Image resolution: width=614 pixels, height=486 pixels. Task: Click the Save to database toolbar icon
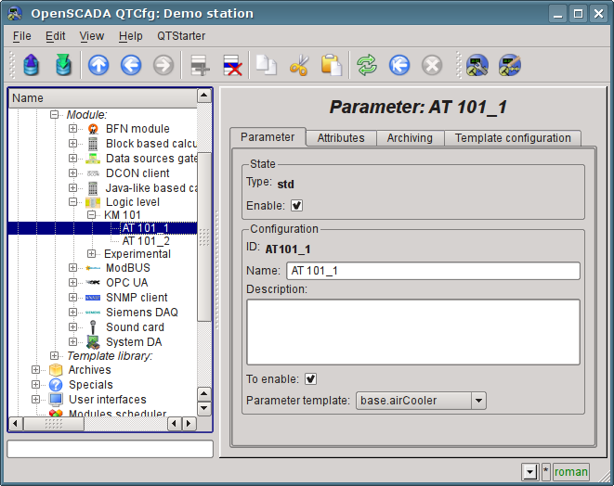click(62, 65)
